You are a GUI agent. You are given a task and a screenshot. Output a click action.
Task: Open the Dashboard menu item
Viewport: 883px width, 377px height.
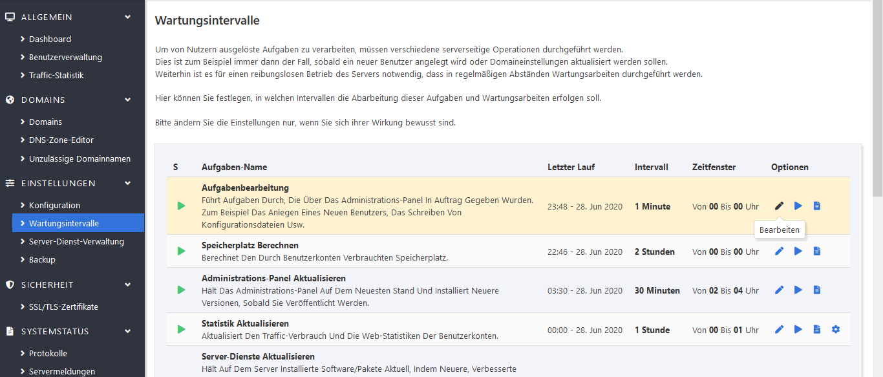pos(50,39)
